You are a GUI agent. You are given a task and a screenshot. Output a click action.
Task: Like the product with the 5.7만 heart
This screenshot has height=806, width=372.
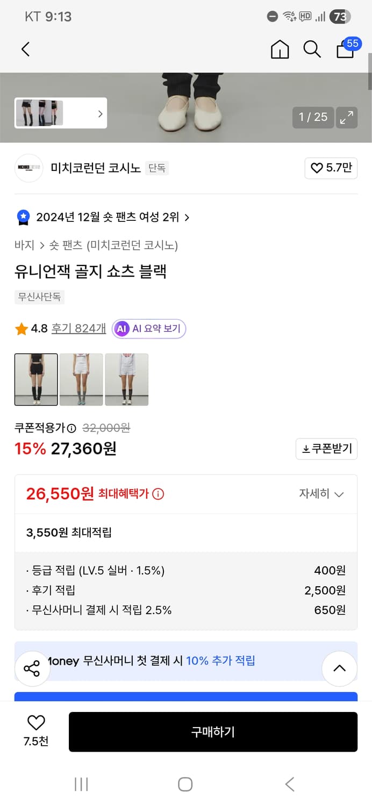pos(331,168)
